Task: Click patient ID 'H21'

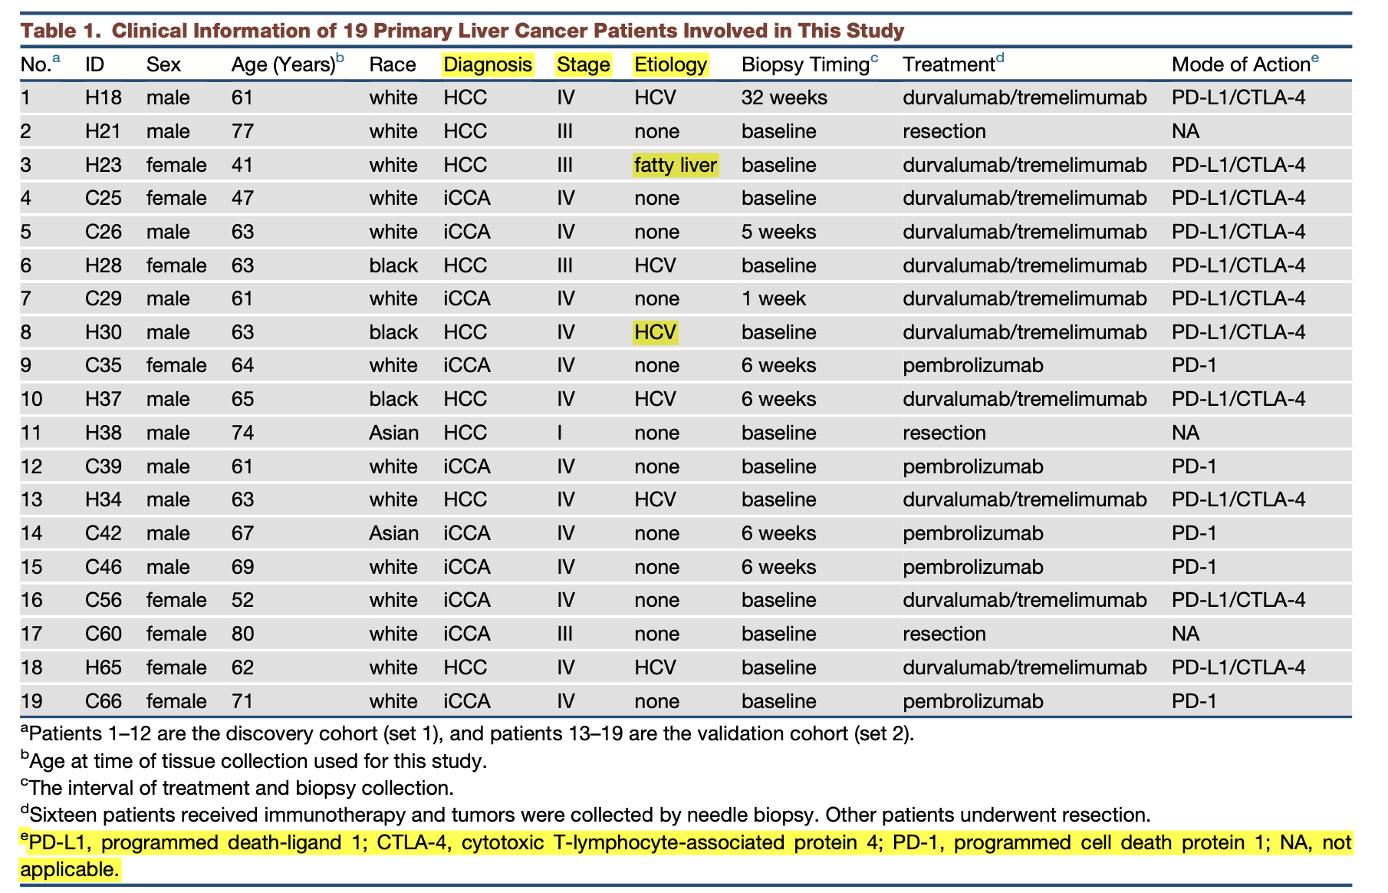Action: click(x=103, y=131)
